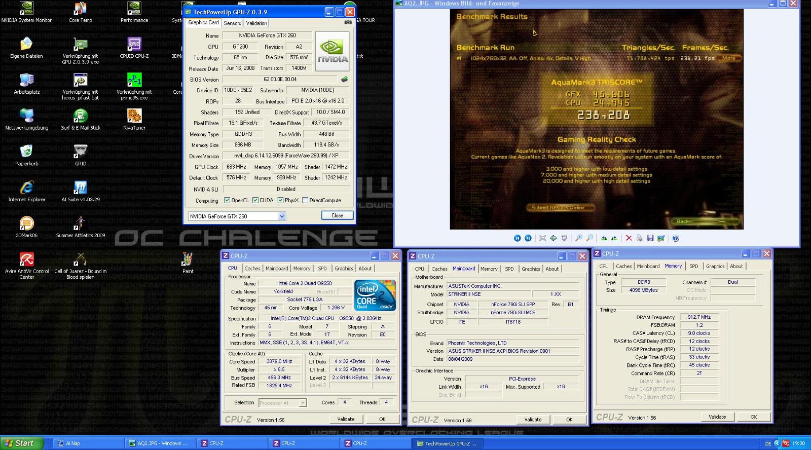The width and height of the screenshot is (811, 450).
Task: Print image from viewer toolbar
Action: [640, 238]
